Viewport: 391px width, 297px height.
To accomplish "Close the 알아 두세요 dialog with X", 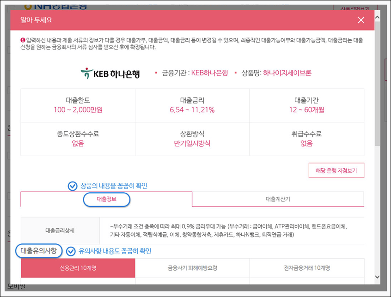I will coord(361,20).
